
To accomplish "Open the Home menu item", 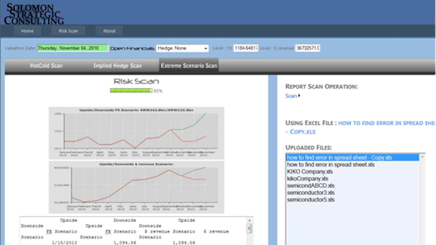I will (27, 31).
